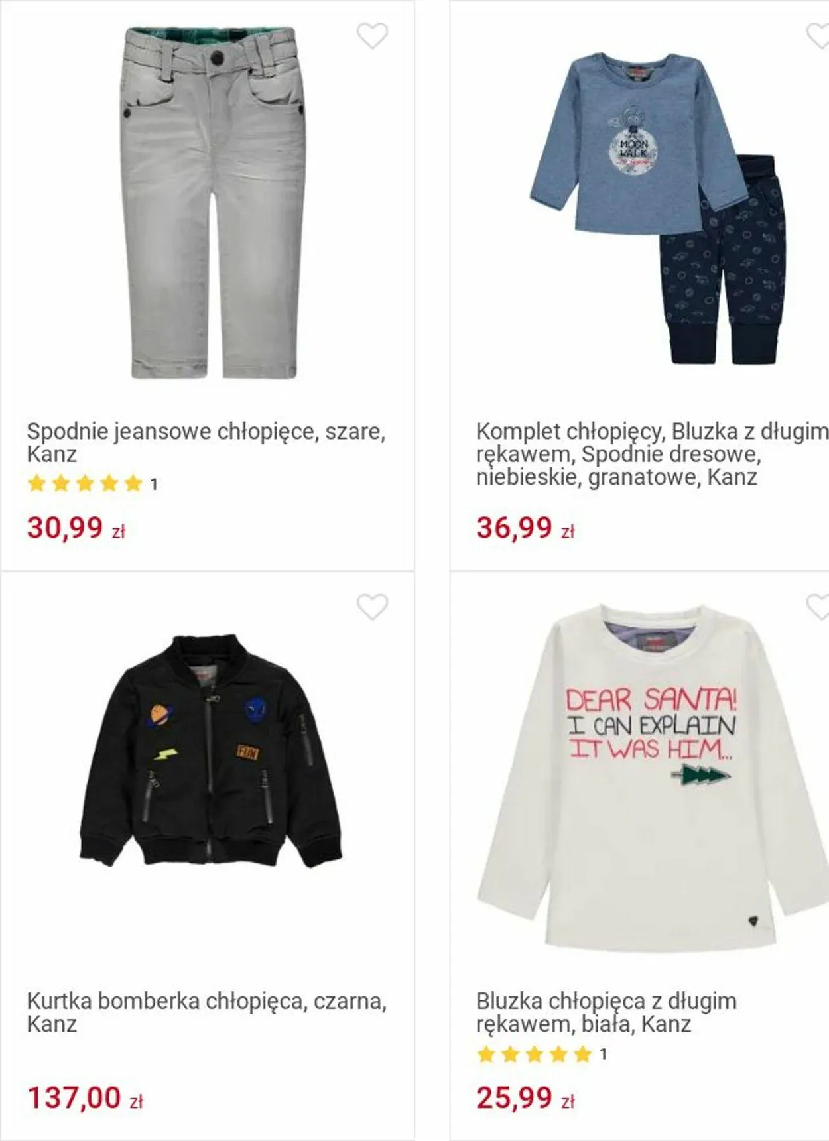Click the star rating under white shirt
The width and height of the screenshot is (829, 1141).
[534, 1053]
